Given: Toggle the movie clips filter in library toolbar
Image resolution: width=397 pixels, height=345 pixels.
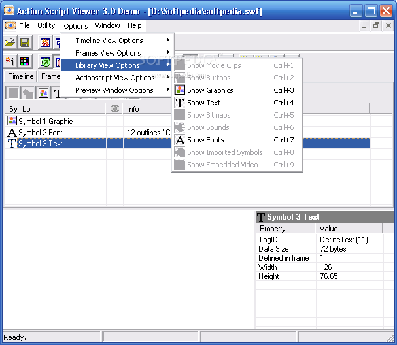Looking at the screenshot, I should click(13, 93).
